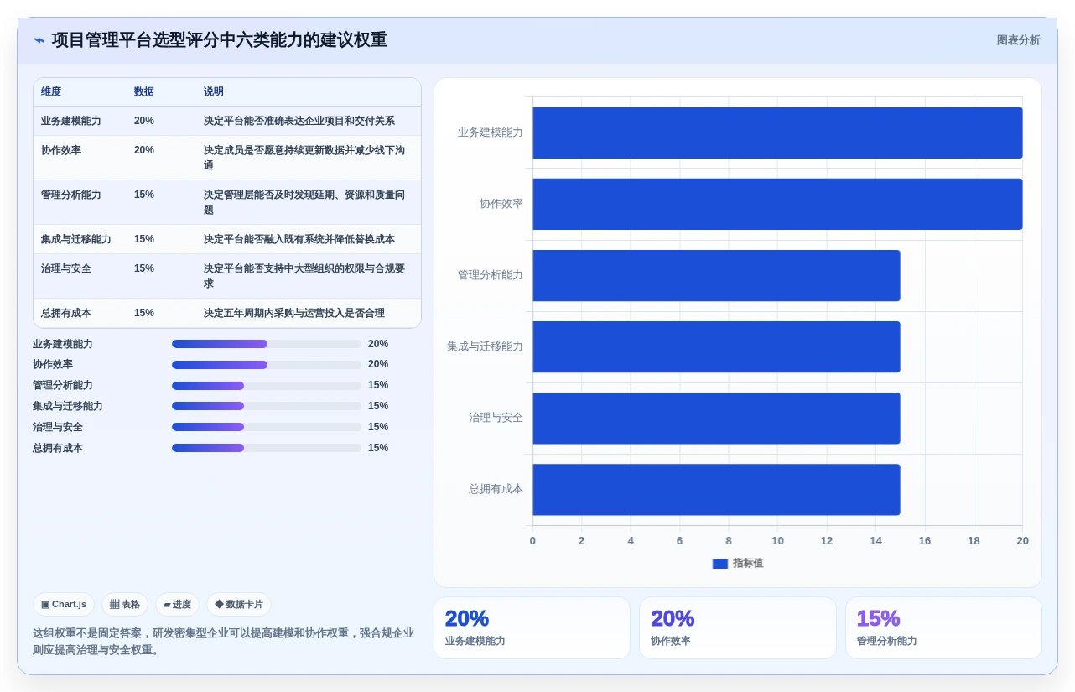Click the 图表分析 label in the header
The width and height of the screenshot is (1075, 692).
pyautogui.click(x=1018, y=40)
